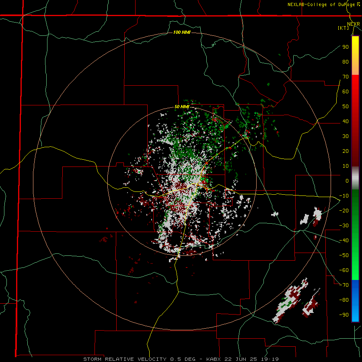Click the blue bottom segment of color bar

pyautogui.click(x=355, y=301)
